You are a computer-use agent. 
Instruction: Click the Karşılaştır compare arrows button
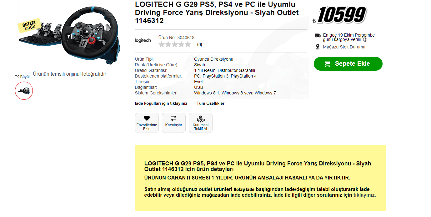coord(174,123)
